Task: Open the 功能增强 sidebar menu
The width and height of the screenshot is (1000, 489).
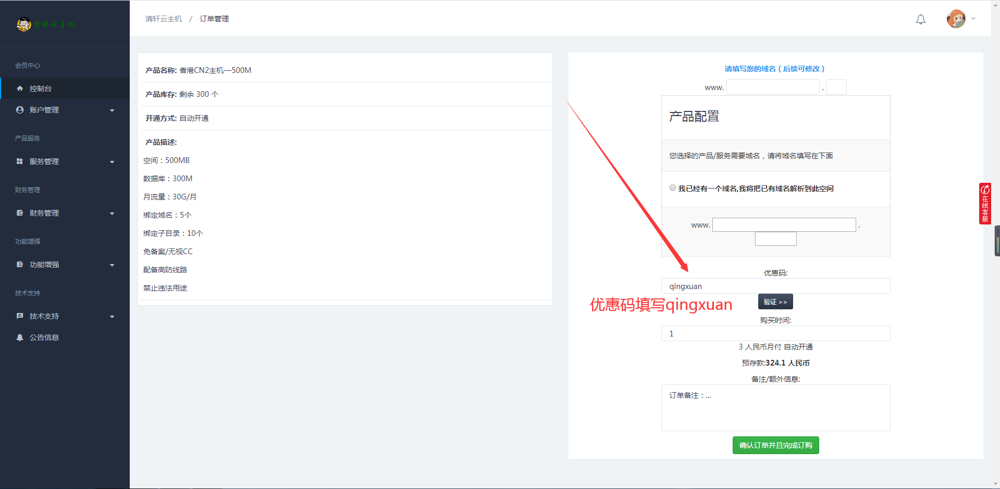Action: 44,265
